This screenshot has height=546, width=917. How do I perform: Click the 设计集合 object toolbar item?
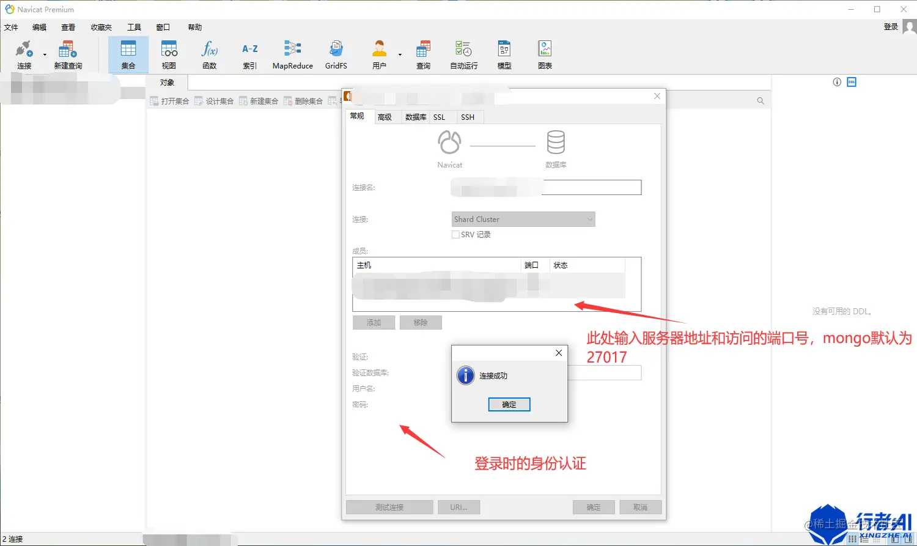(x=214, y=101)
